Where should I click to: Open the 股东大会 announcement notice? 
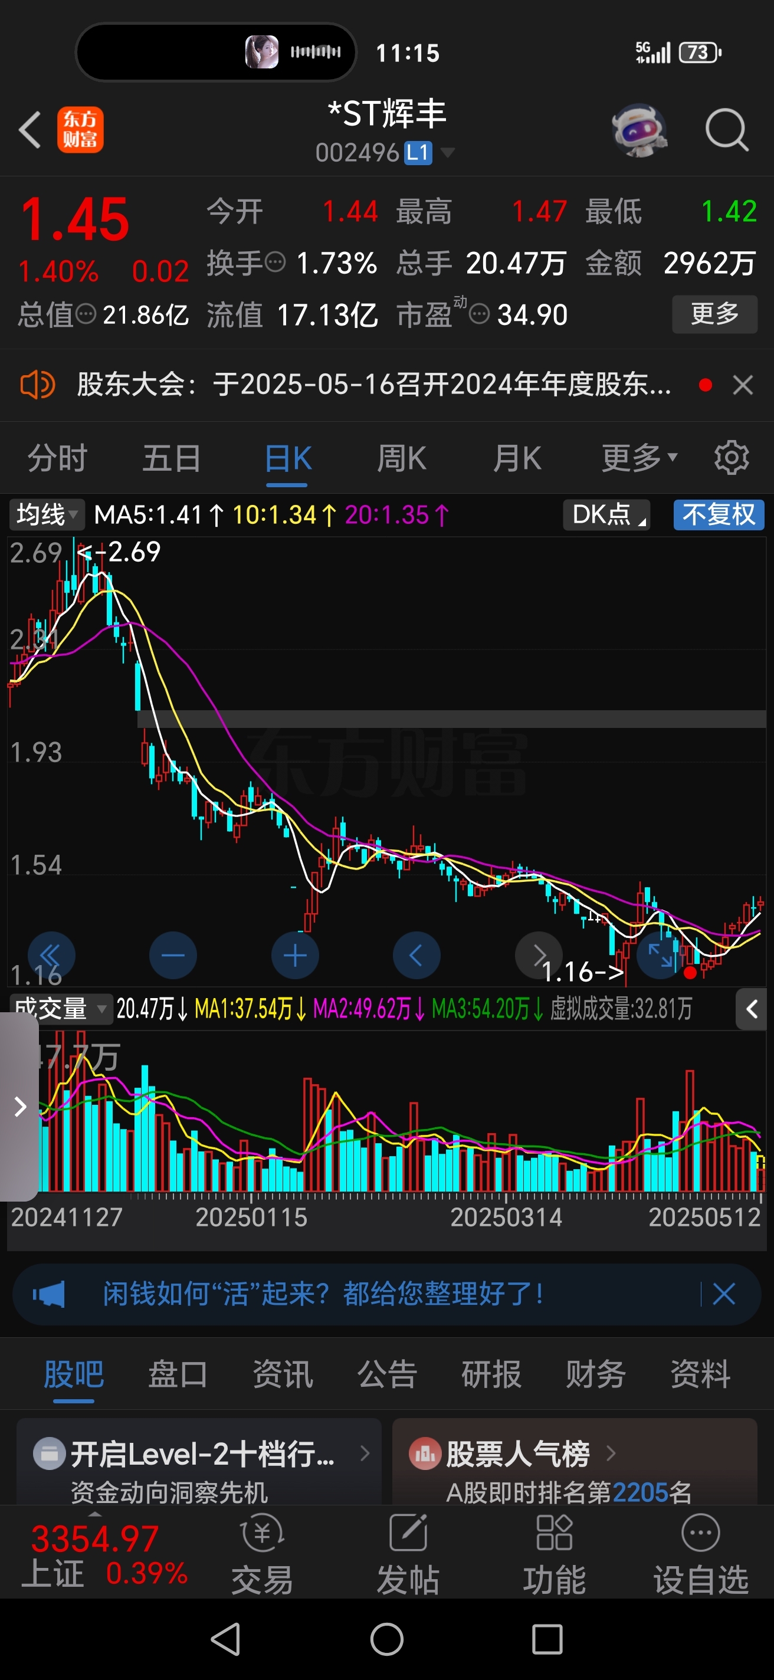coord(373,384)
